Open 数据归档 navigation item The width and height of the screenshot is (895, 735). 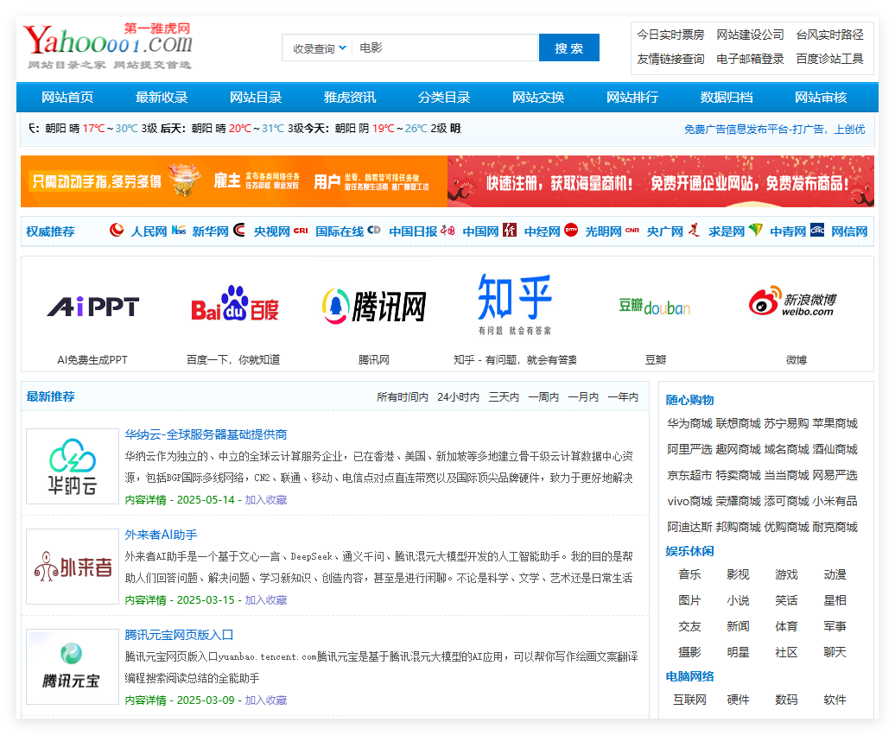pos(727,98)
